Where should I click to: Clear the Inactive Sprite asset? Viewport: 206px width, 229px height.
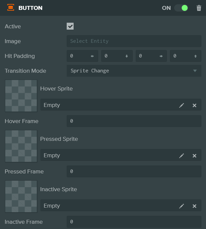tap(195, 206)
